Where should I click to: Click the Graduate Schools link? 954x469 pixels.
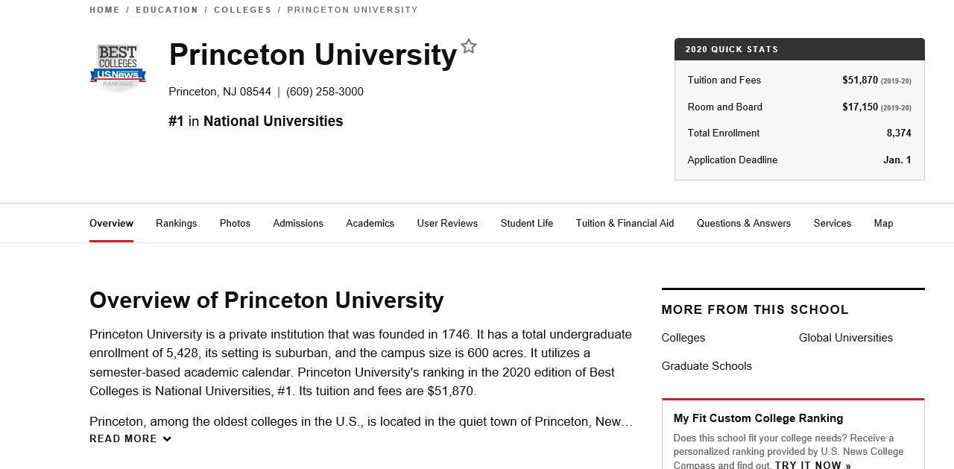[707, 366]
